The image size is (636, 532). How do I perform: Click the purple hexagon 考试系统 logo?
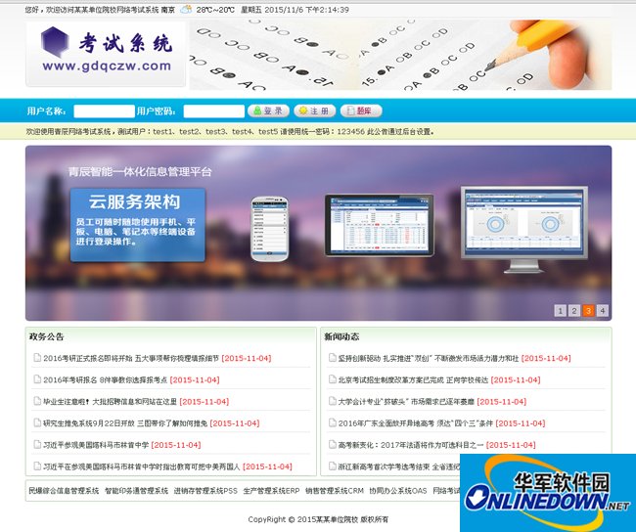coord(55,42)
